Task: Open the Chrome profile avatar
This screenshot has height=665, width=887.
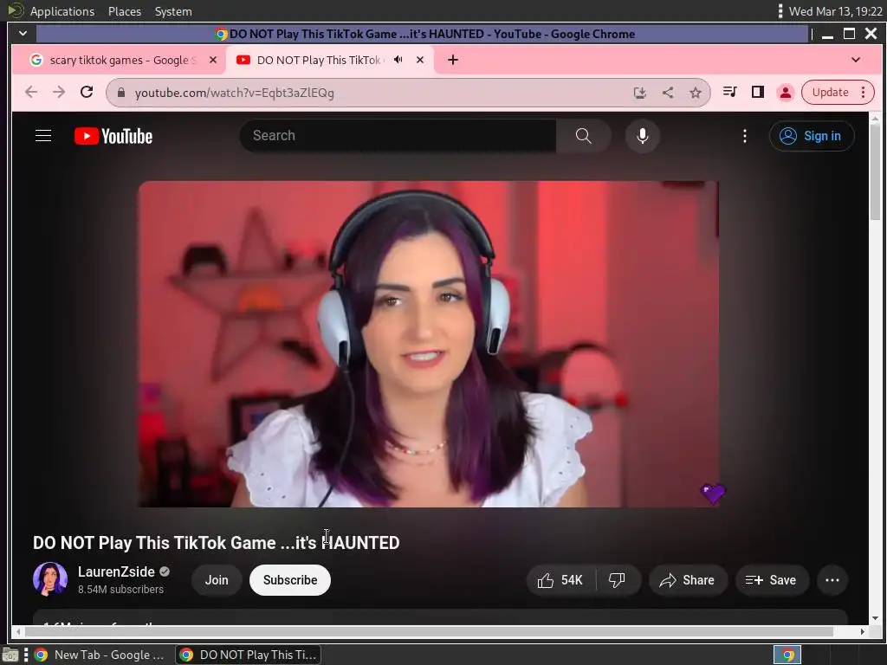Action: click(x=785, y=93)
